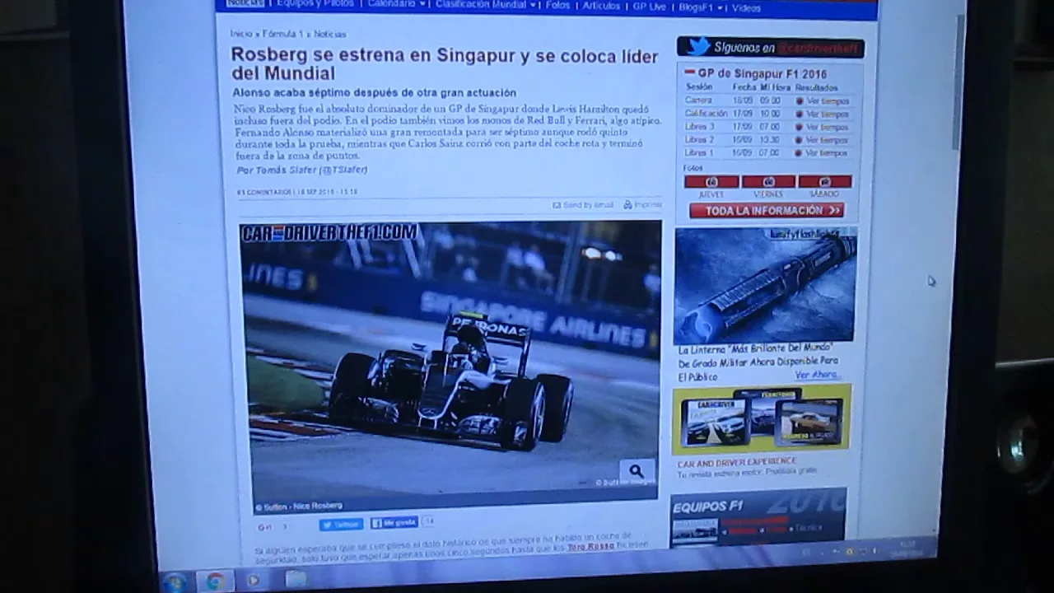Click the Fórmula 1 breadcrumb link
Image resolution: width=1054 pixels, height=593 pixels.
(282, 34)
